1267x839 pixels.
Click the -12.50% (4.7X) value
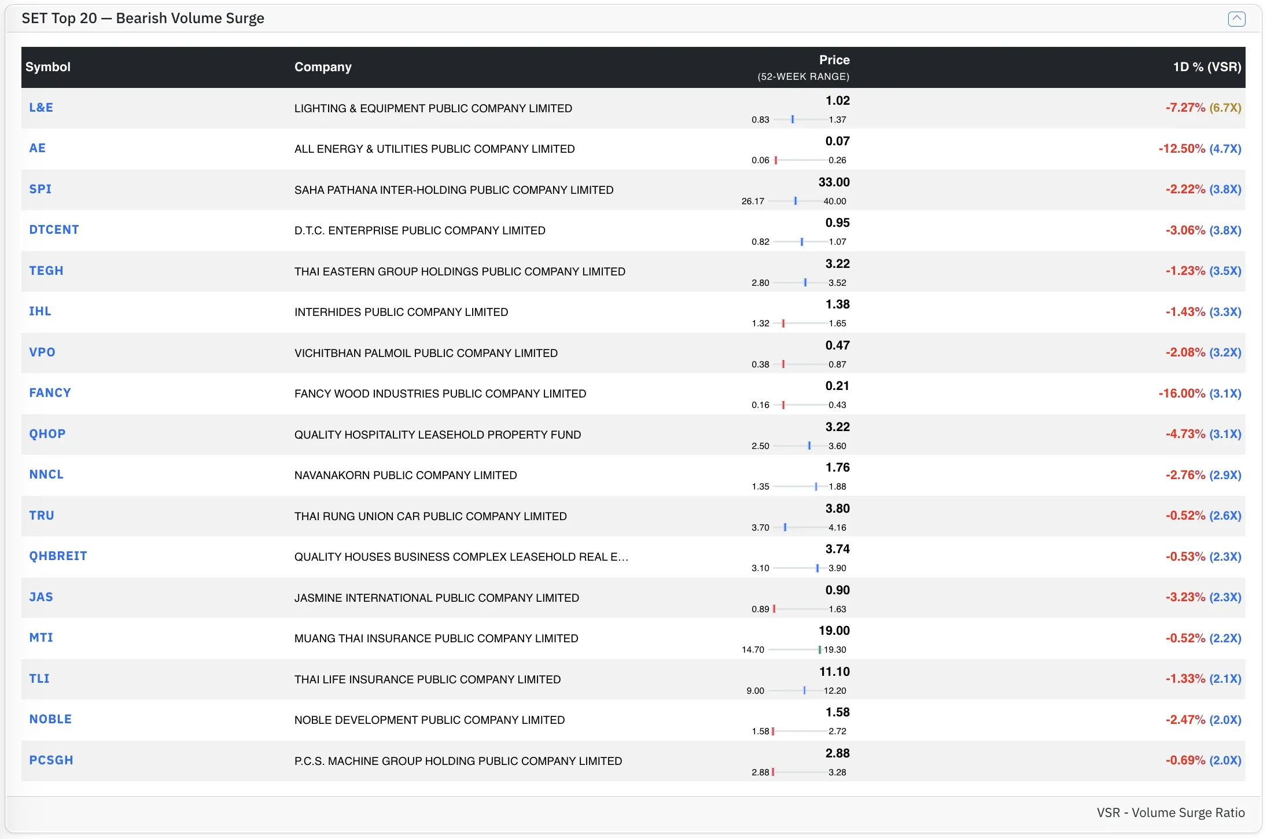1200,149
